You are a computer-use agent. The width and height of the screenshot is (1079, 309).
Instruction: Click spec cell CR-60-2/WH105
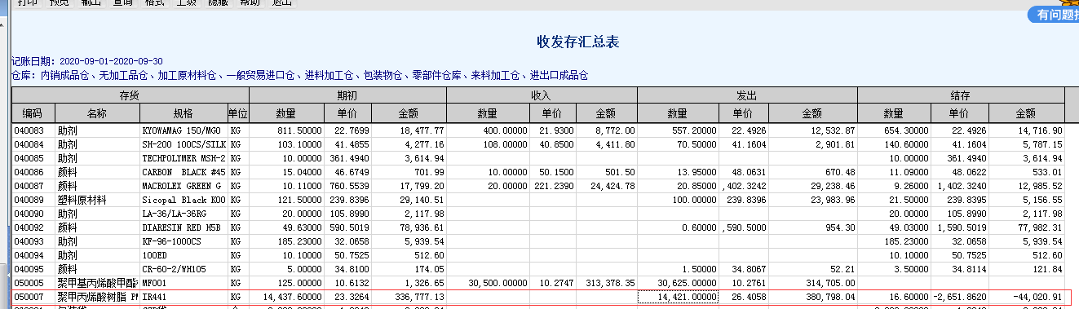[184, 268]
